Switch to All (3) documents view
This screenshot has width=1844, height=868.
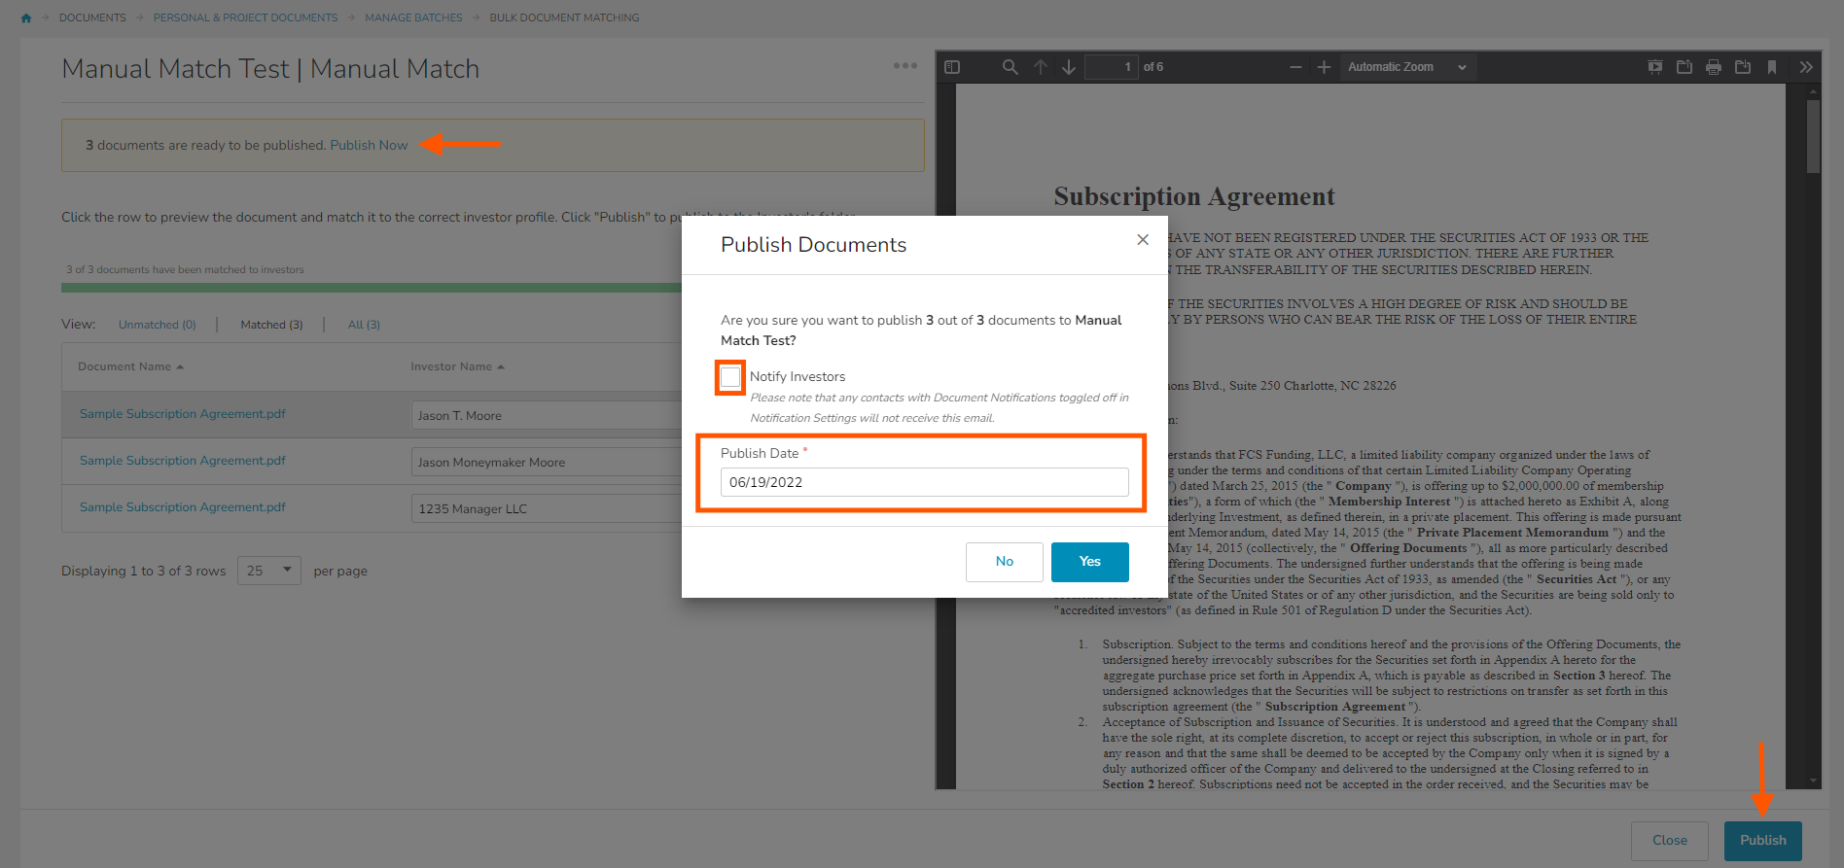pos(364,325)
